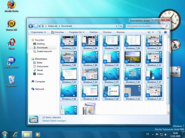Image resolution: width=185 pixels, height=138 pixels.
Task: Click the file list scrollbar thumb
Action: coord(168,78)
